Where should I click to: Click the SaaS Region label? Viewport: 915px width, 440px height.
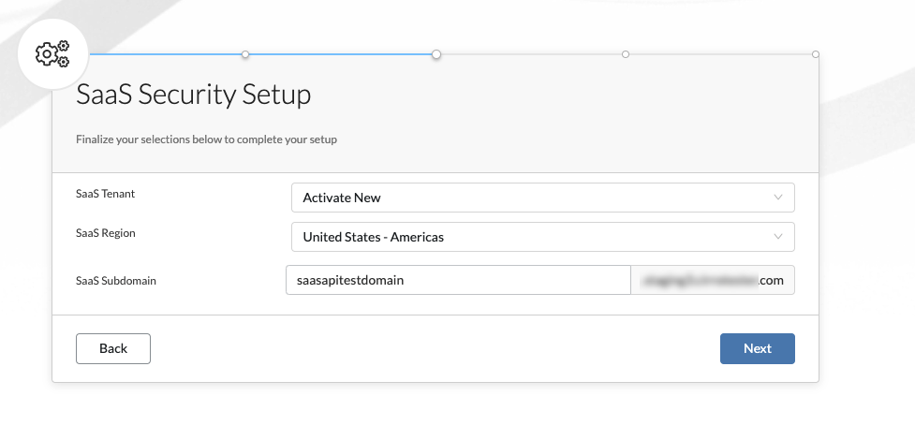[x=106, y=233]
